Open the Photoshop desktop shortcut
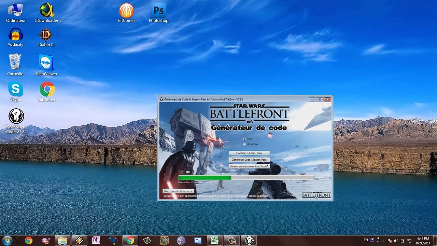Image resolution: width=437 pixels, height=246 pixels. click(x=158, y=13)
